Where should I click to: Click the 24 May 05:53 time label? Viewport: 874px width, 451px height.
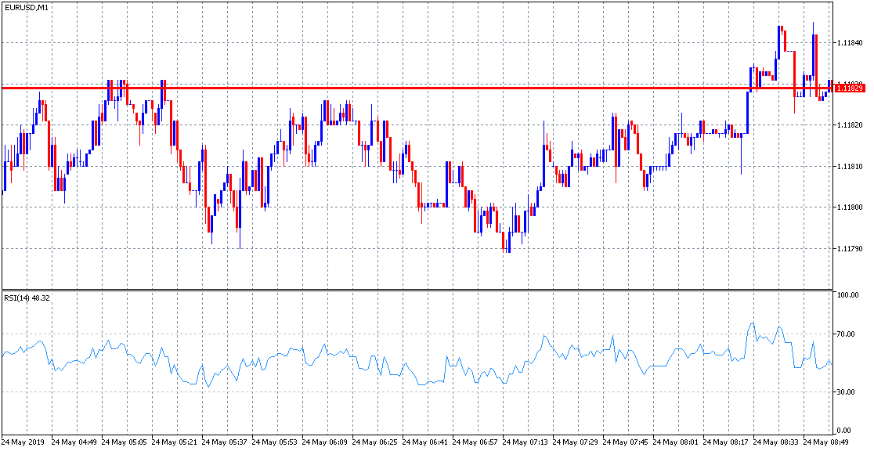(x=276, y=442)
